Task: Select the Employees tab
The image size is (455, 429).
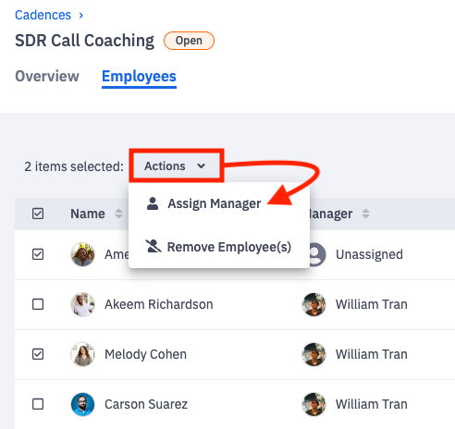Action: click(x=139, y=77)
